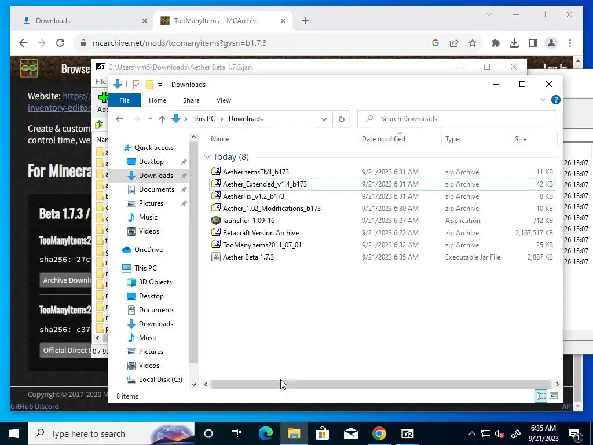Reload the MCArchive page
593x445 pixels.
coord(60,43)
